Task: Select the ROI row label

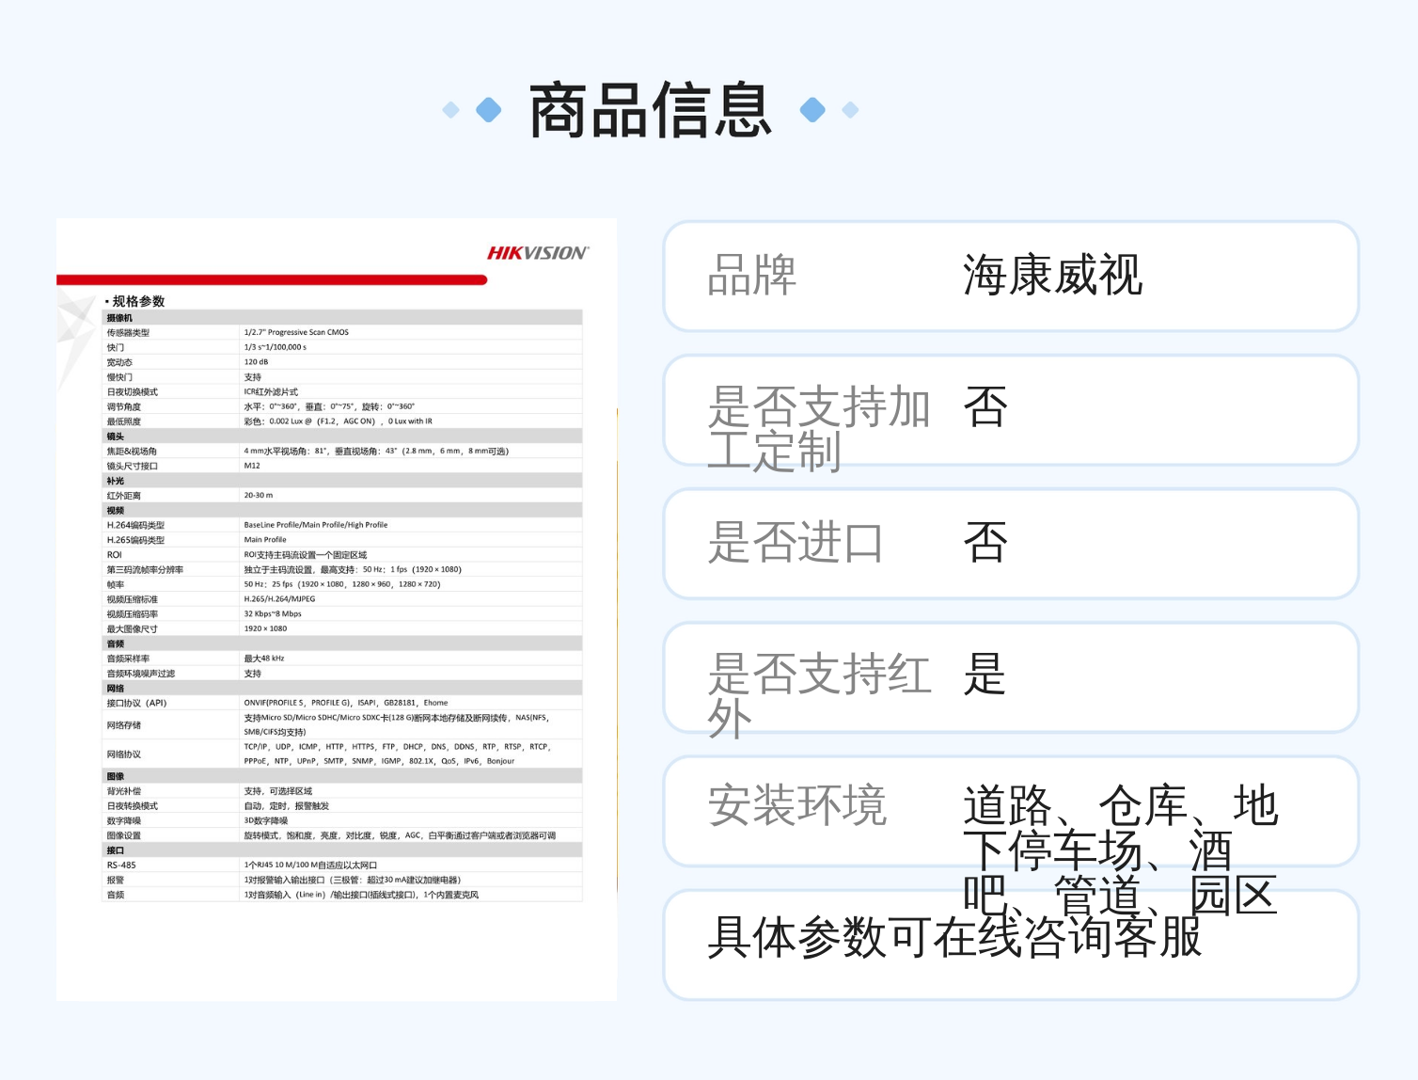Action: (x=114, y=555)
